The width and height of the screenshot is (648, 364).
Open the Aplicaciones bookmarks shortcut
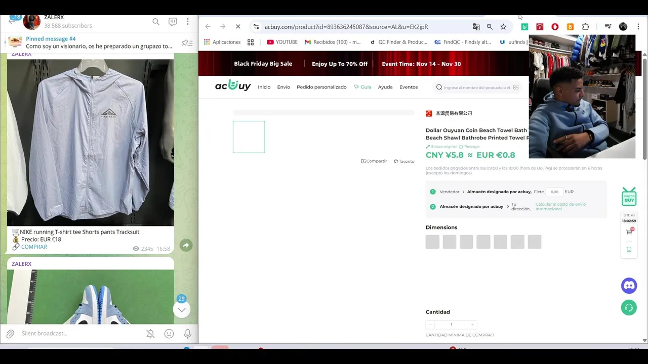point(222,42)
